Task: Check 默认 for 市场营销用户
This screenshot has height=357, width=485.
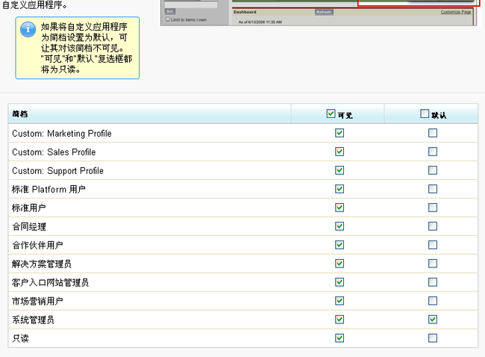Action: coord(433,301)
